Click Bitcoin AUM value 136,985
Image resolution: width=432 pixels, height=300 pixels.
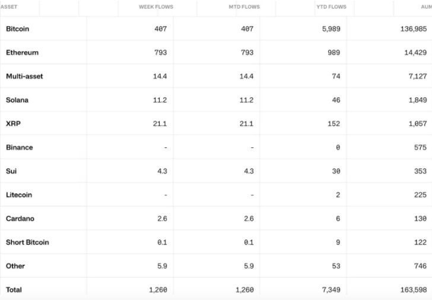pyautogui.click(x=413, y=29)
